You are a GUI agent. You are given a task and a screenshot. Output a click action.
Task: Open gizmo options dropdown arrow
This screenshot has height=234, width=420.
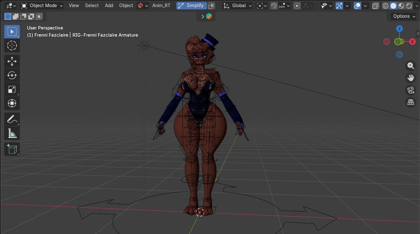348,6
